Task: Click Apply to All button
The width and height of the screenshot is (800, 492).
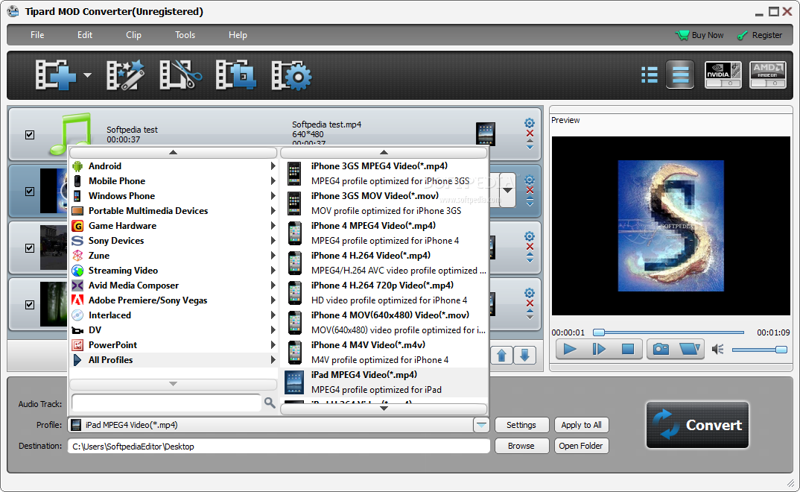Action: [x=581, y=425]
